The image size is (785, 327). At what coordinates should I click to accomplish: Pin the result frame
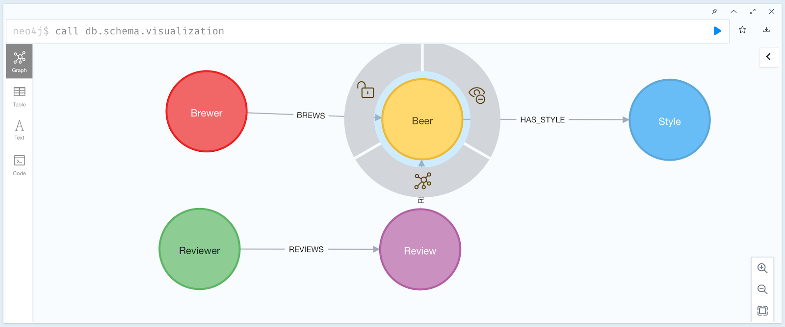click(714, 11)
